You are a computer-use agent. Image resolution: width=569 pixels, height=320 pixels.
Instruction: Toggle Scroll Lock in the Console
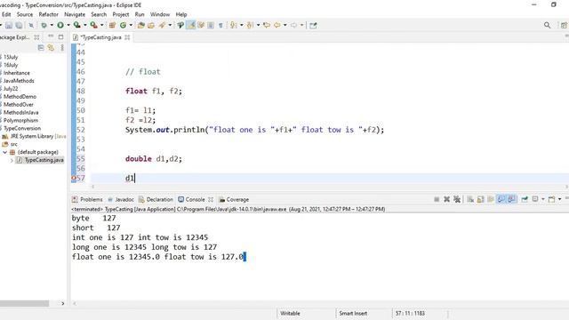coord(480,199)
